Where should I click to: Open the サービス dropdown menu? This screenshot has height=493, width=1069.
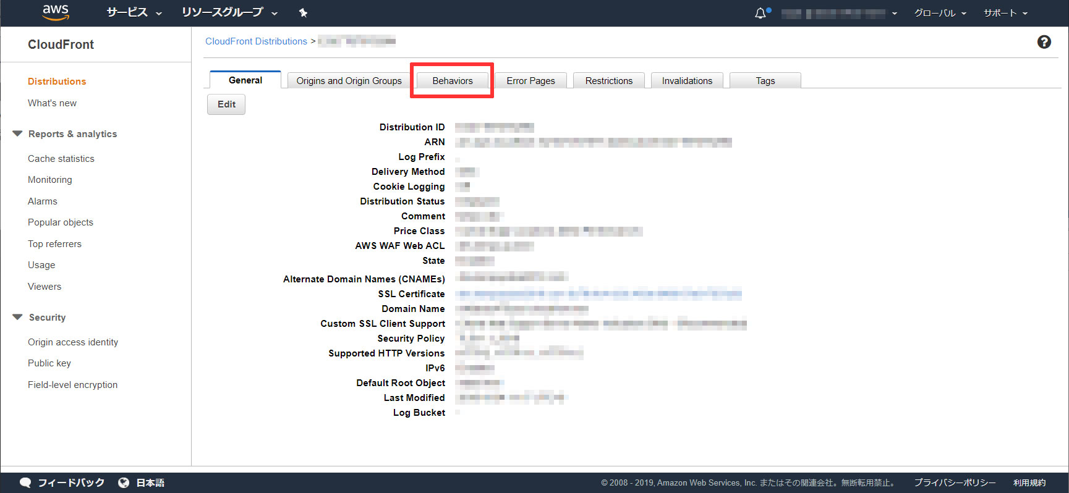(134, 12)
